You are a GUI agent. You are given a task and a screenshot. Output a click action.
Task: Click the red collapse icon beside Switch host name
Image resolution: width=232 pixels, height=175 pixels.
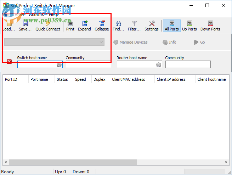click(x=9, y=62)
